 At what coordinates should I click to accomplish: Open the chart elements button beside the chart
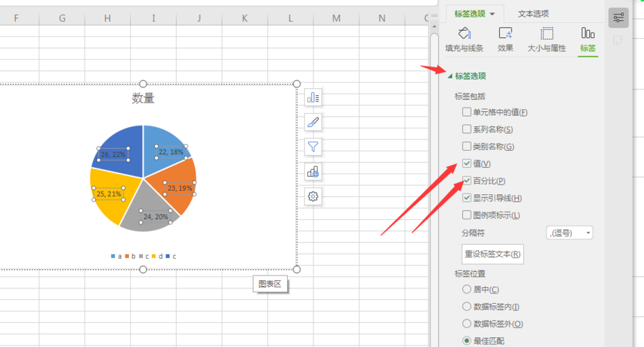click(x=313, y=97)
